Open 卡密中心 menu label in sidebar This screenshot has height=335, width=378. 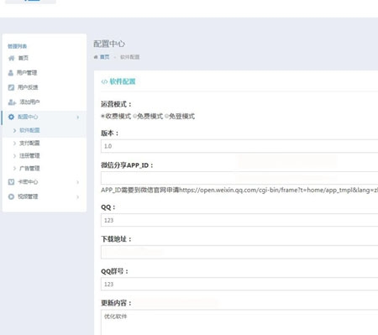(28, 182)
